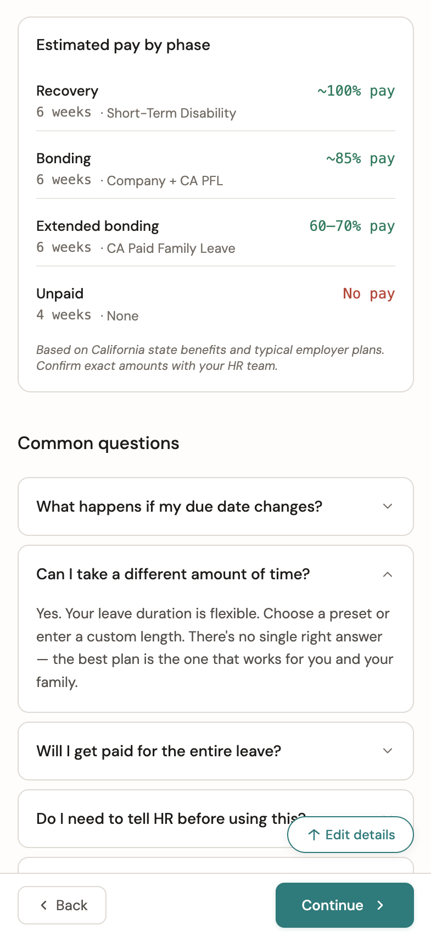Open the "Do I need to tell HR" question
Viewport: 431px width, 936px height.
[159, 818]
